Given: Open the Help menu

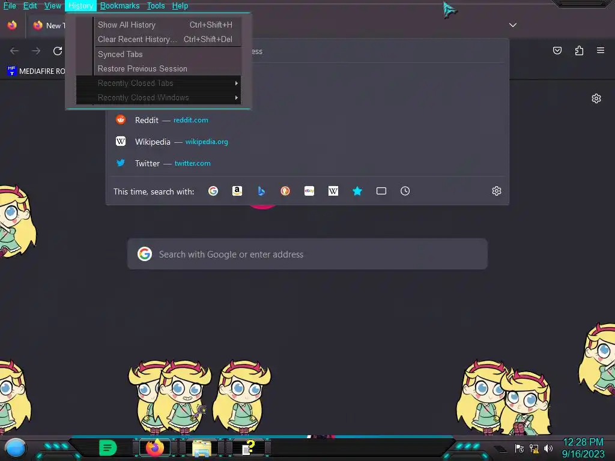Looking at the screenshot, I should pos(180,5).
